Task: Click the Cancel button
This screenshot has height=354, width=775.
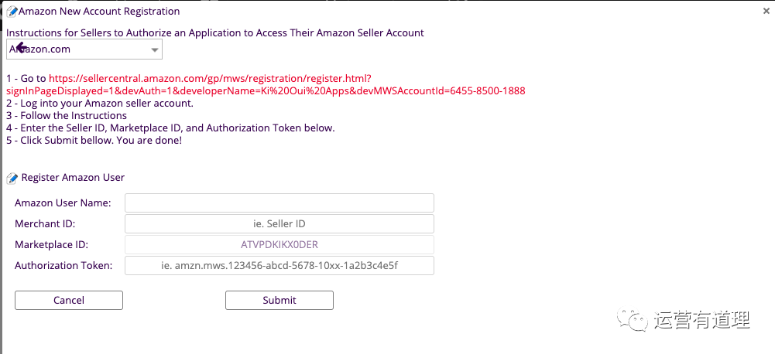Action: pos(69,300)
